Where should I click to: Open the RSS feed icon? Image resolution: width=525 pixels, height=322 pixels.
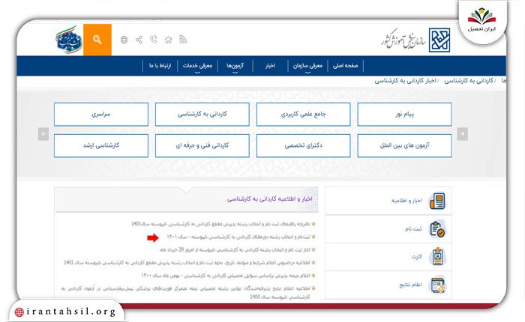(x=183, y=40)
